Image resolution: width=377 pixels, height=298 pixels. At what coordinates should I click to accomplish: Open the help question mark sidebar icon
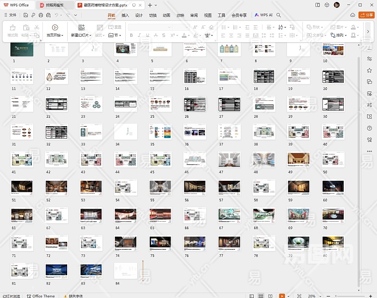[370, 128]
